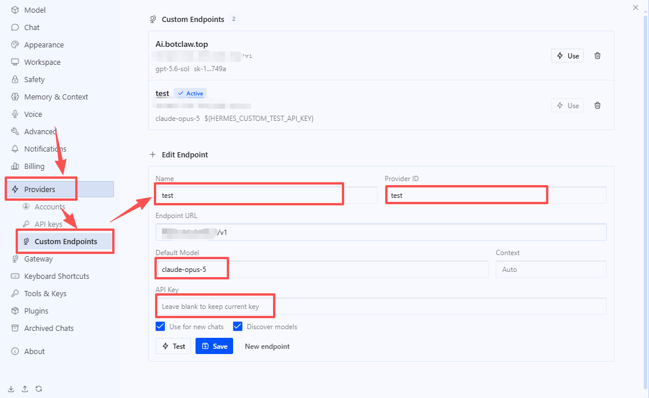Screen dimensions: 649x398
Task: Open the Advanced settings section
Action: point(40,131)
